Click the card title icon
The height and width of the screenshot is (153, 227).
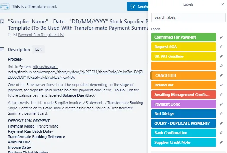pos(2,22)
